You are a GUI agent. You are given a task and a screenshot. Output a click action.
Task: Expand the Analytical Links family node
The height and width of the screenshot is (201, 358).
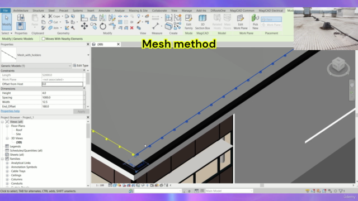point(7,163)
